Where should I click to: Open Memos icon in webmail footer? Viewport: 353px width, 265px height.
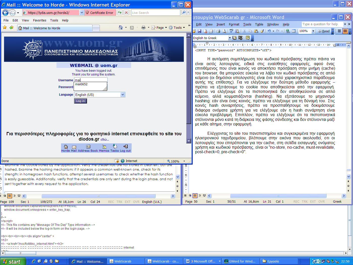point(104,147)
